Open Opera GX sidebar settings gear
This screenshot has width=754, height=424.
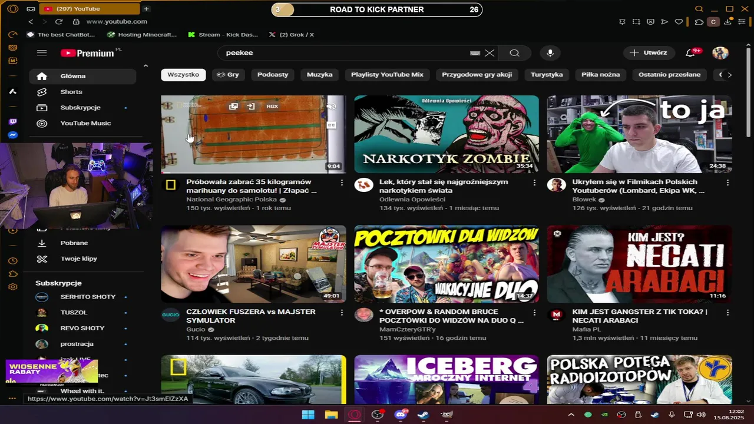tap(12, 287)
